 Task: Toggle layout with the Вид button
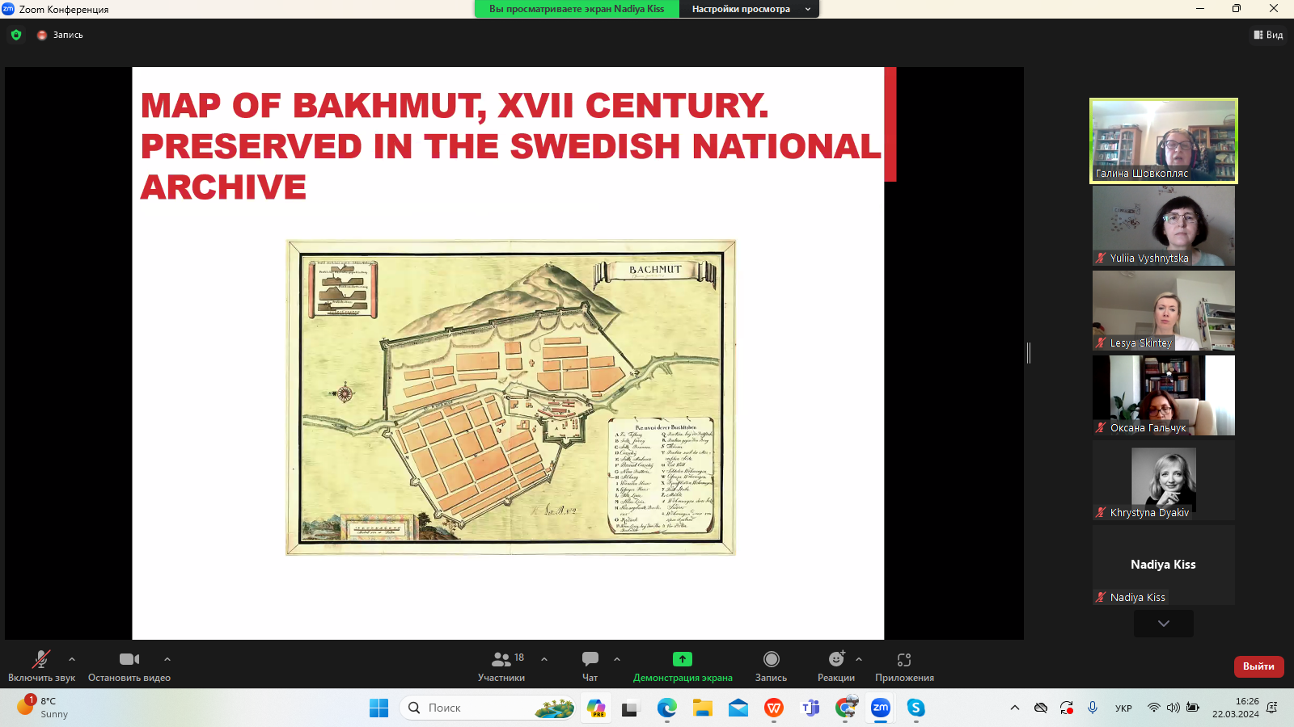(x=1268, y=35)
